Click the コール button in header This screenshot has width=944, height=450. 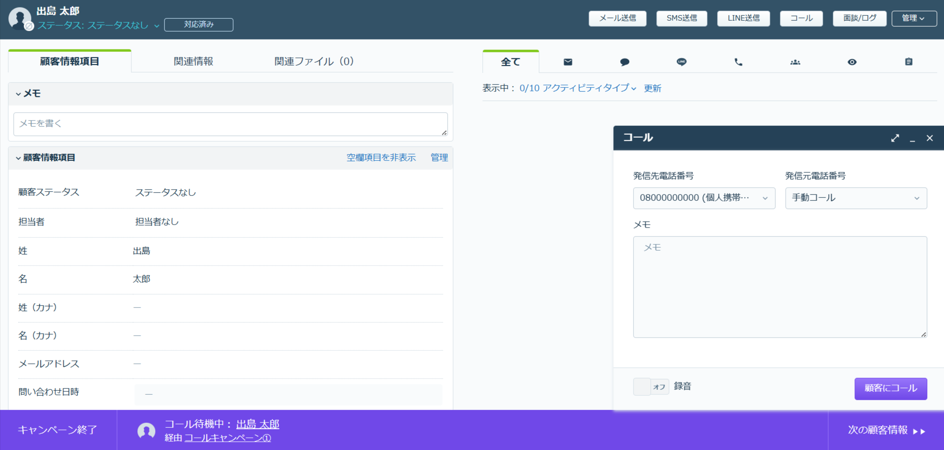coord(801,18)
